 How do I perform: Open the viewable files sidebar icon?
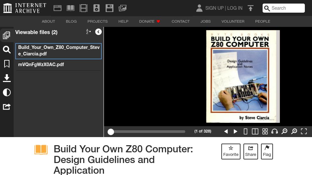[6, 35]
